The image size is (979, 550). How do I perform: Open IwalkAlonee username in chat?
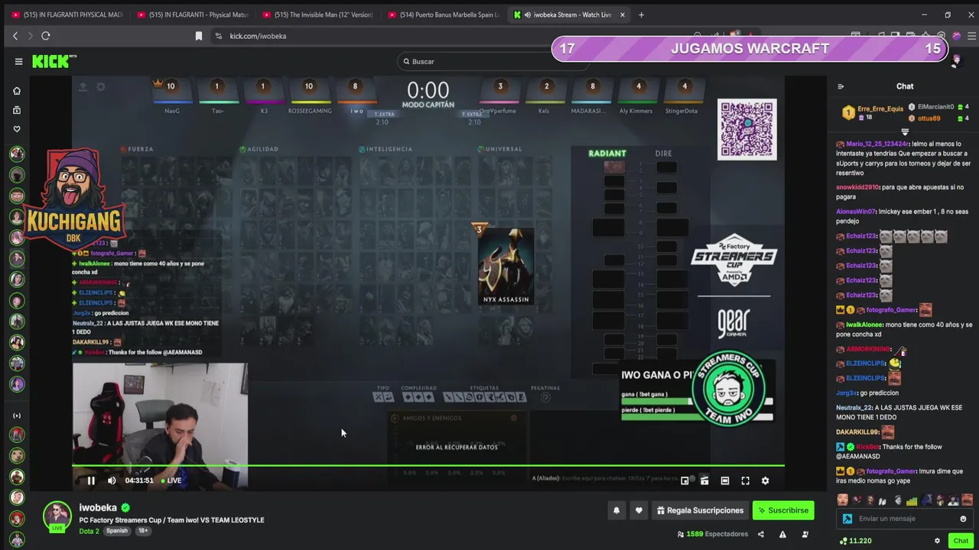coord(864,325)
